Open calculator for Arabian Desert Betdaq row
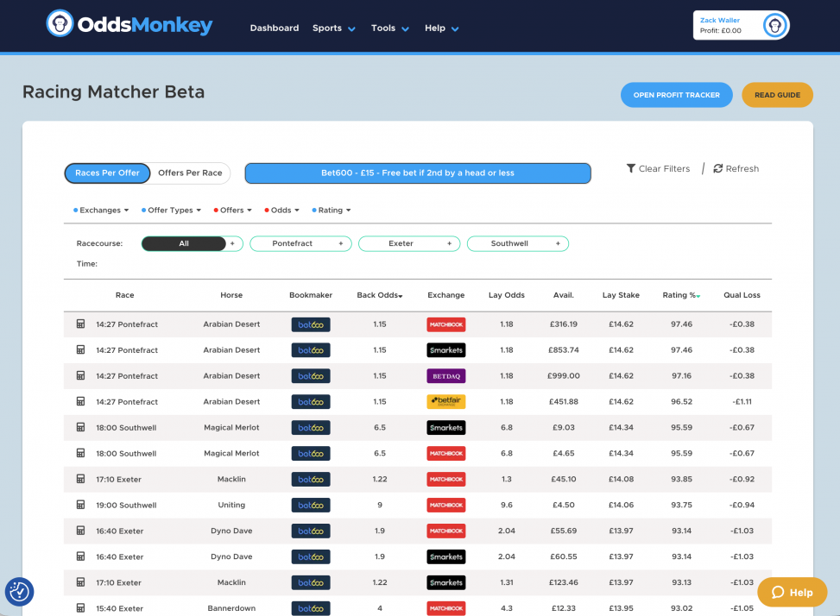The width and height of the screenshot is (840, 616). pos(80,375)
